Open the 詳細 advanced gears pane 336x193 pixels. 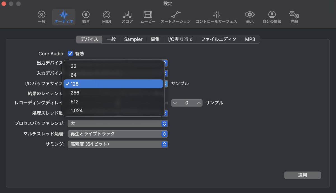point(294,17)
